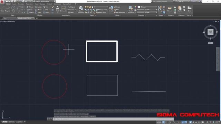Toggle layer on/off lightbulb icon
The width and height of the screenshot is (221, 124).
point(86,7)
